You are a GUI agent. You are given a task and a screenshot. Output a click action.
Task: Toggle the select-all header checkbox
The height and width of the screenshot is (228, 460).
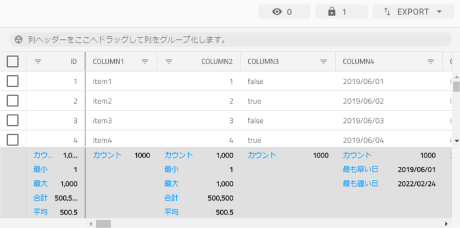coord(12,62)
